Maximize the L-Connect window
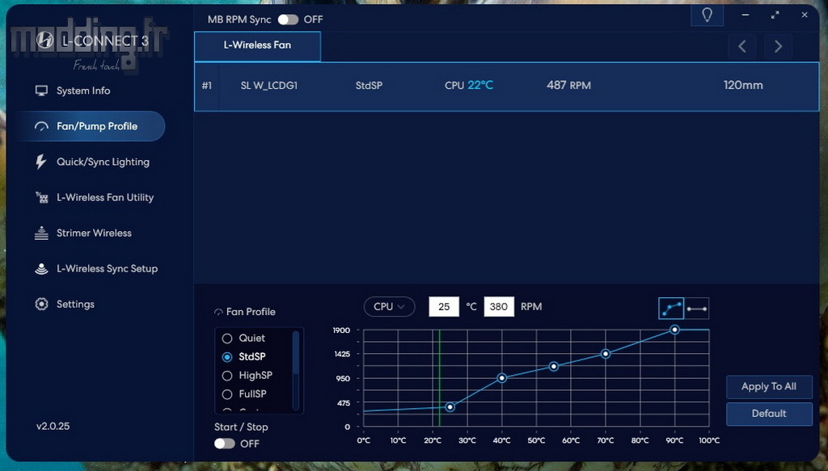Image resolution: width=828 pixels, height=471 pixels. click(775, 15)
